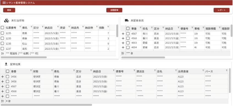Image resolution: width=233 pixels, height=106 pixels.
Task: Click the 自動配車 button
Action: (114, 10)
